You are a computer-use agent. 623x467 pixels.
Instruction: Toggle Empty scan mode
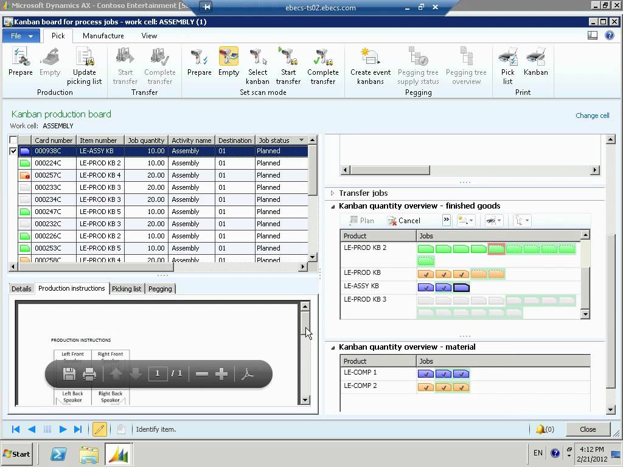[x=229, y=61]
